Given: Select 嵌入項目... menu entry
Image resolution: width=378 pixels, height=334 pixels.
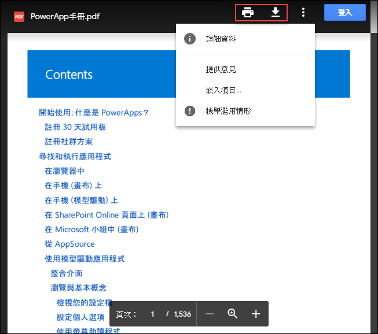Looking at the screenshot, I should coord(245,90).
